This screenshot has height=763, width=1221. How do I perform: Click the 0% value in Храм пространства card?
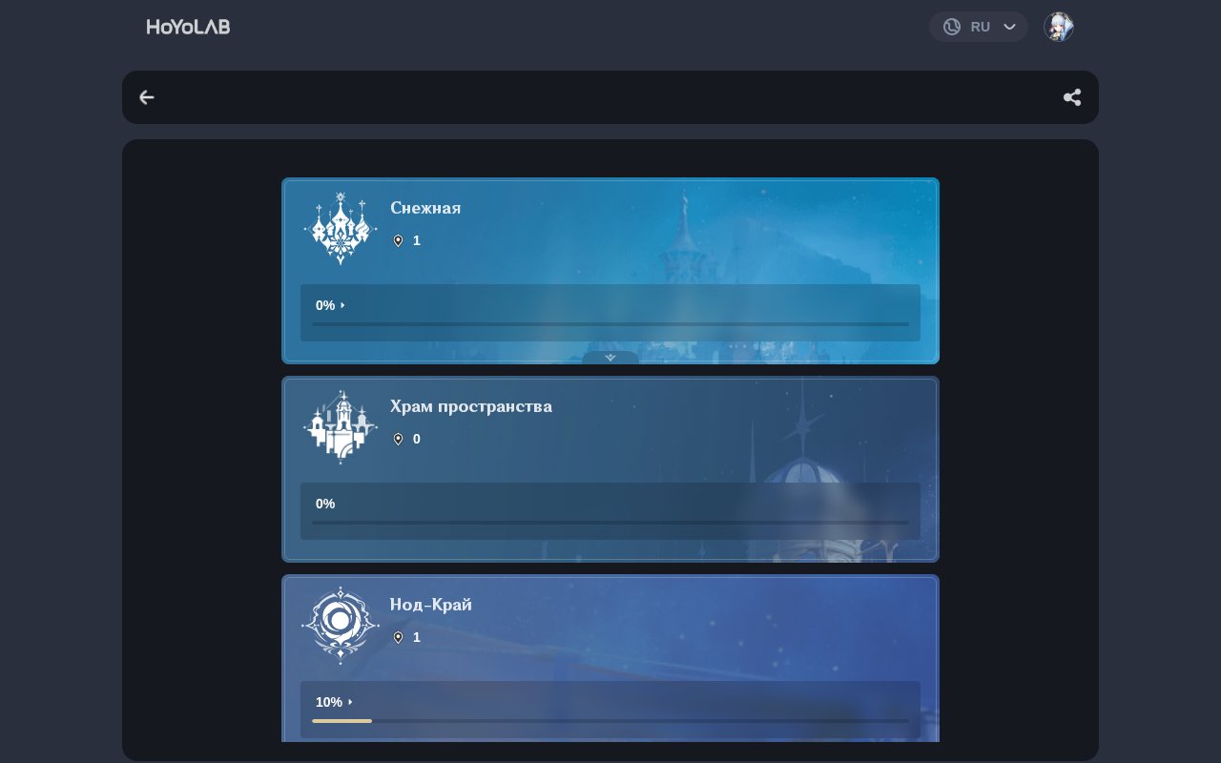(325, 504)
